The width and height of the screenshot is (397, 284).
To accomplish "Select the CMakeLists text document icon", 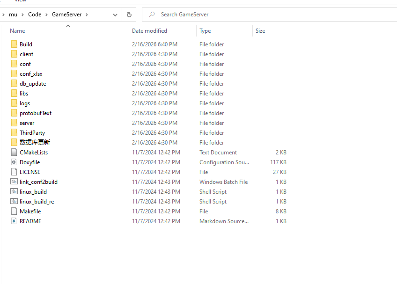I will coord(14,153).
